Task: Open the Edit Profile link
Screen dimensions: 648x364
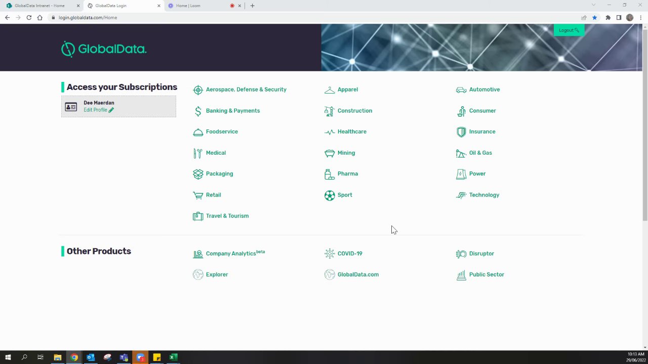Action: click(x=99, y=110)
